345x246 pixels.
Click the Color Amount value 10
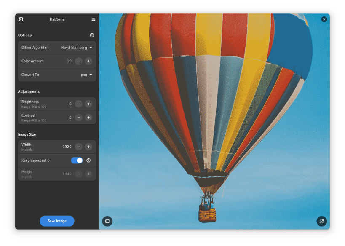(x=69, y=61)
